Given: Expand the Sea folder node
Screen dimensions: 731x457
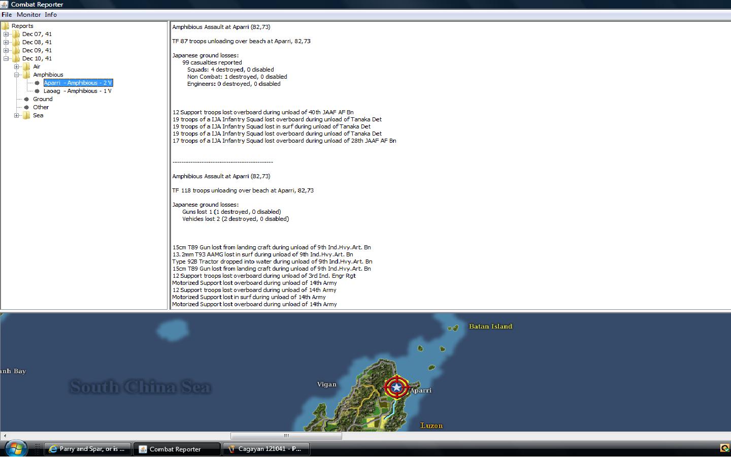Looking at the screenshot, I should point(17,115).
